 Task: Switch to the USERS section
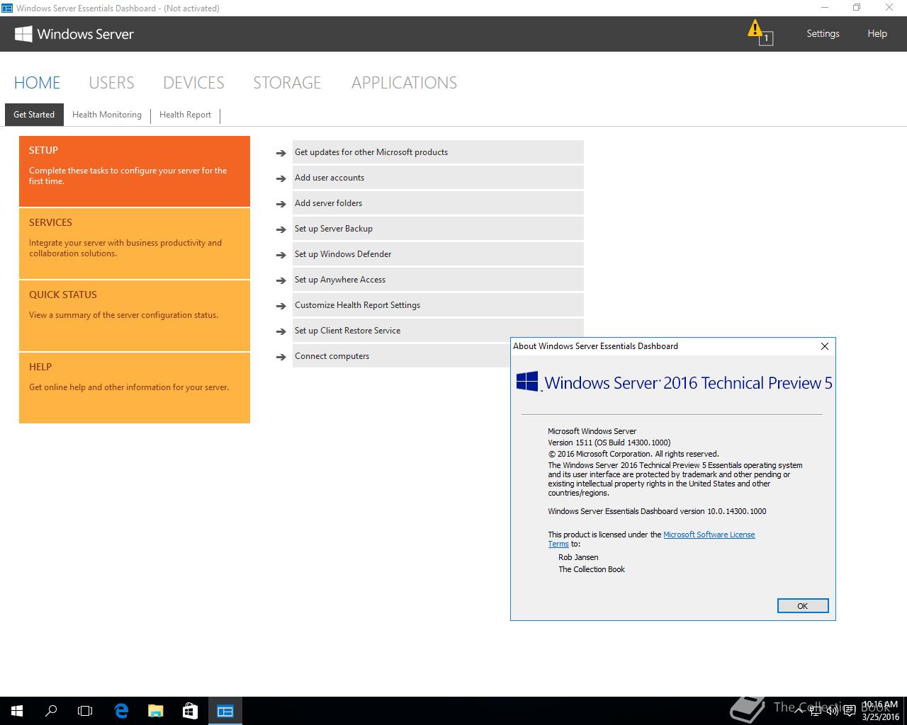111,83
